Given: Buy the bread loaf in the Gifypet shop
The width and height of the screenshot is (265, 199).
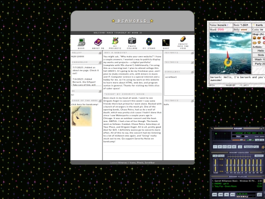Looking at the screenshot, I should (255, 43).
